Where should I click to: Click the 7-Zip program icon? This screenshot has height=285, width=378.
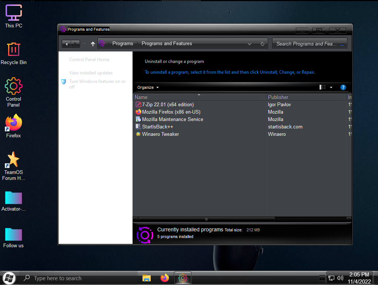click(138, 104)
